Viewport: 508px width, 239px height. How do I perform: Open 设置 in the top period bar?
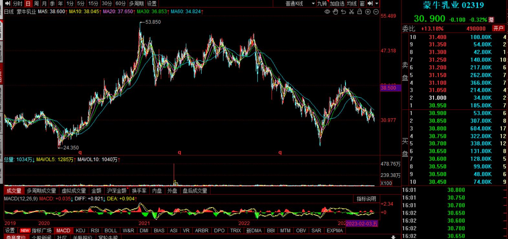click(x=152, y=4)
